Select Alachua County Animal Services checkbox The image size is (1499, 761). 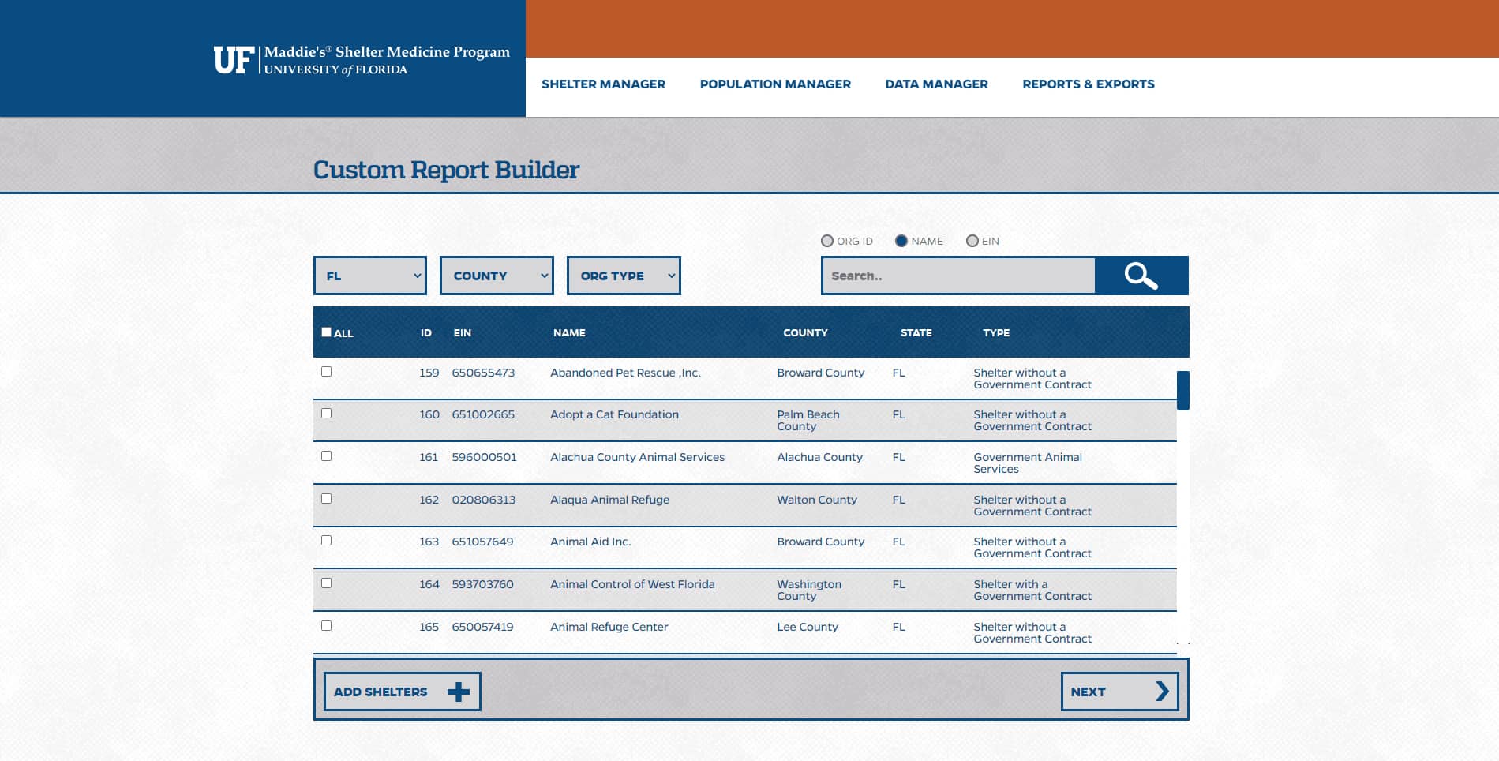(x=326, y=455)
